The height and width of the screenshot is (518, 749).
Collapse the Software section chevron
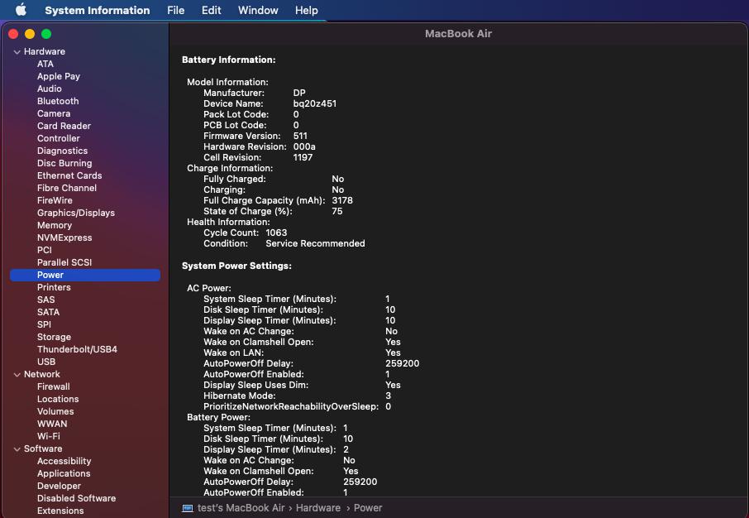coord(17,449)
